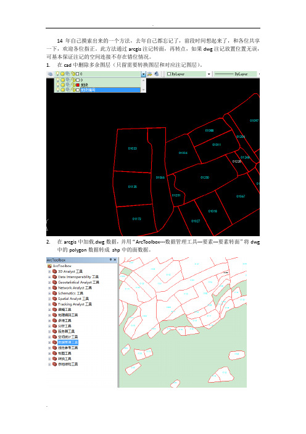Click parcel label 01250 in the CAD drawing

click(x=205, y=177)
